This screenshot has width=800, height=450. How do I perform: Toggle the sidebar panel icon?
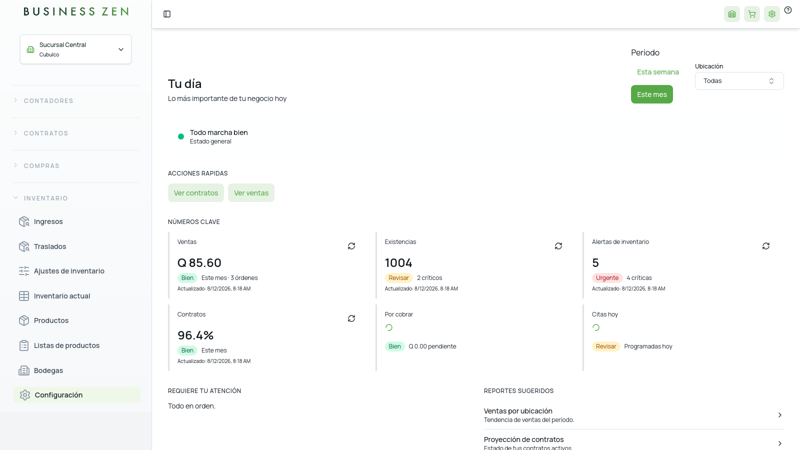(x=167, y=14)
